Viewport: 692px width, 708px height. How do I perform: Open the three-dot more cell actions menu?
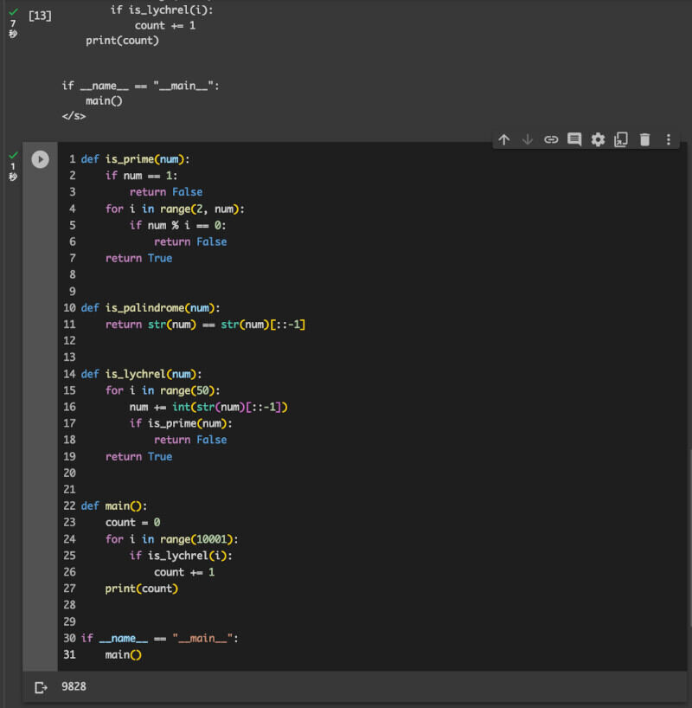tap(668, 139)
